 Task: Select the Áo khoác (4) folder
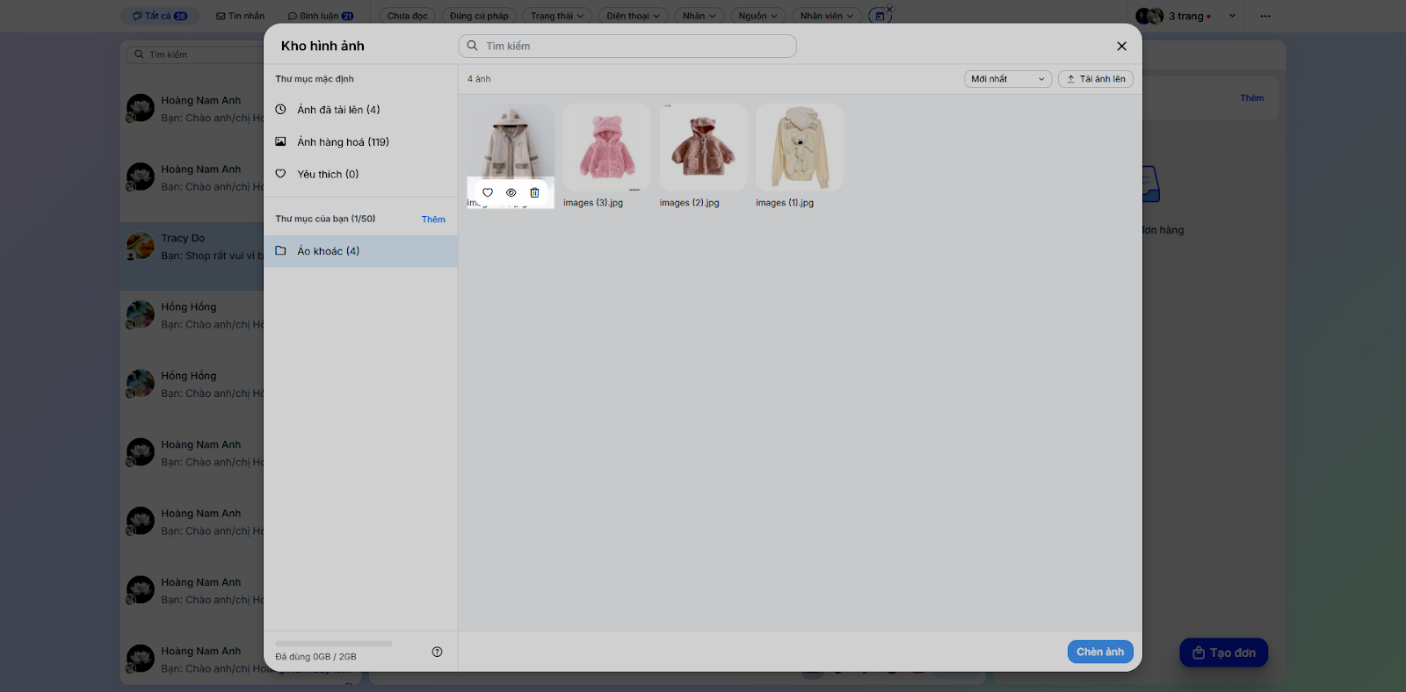[360, 251]
